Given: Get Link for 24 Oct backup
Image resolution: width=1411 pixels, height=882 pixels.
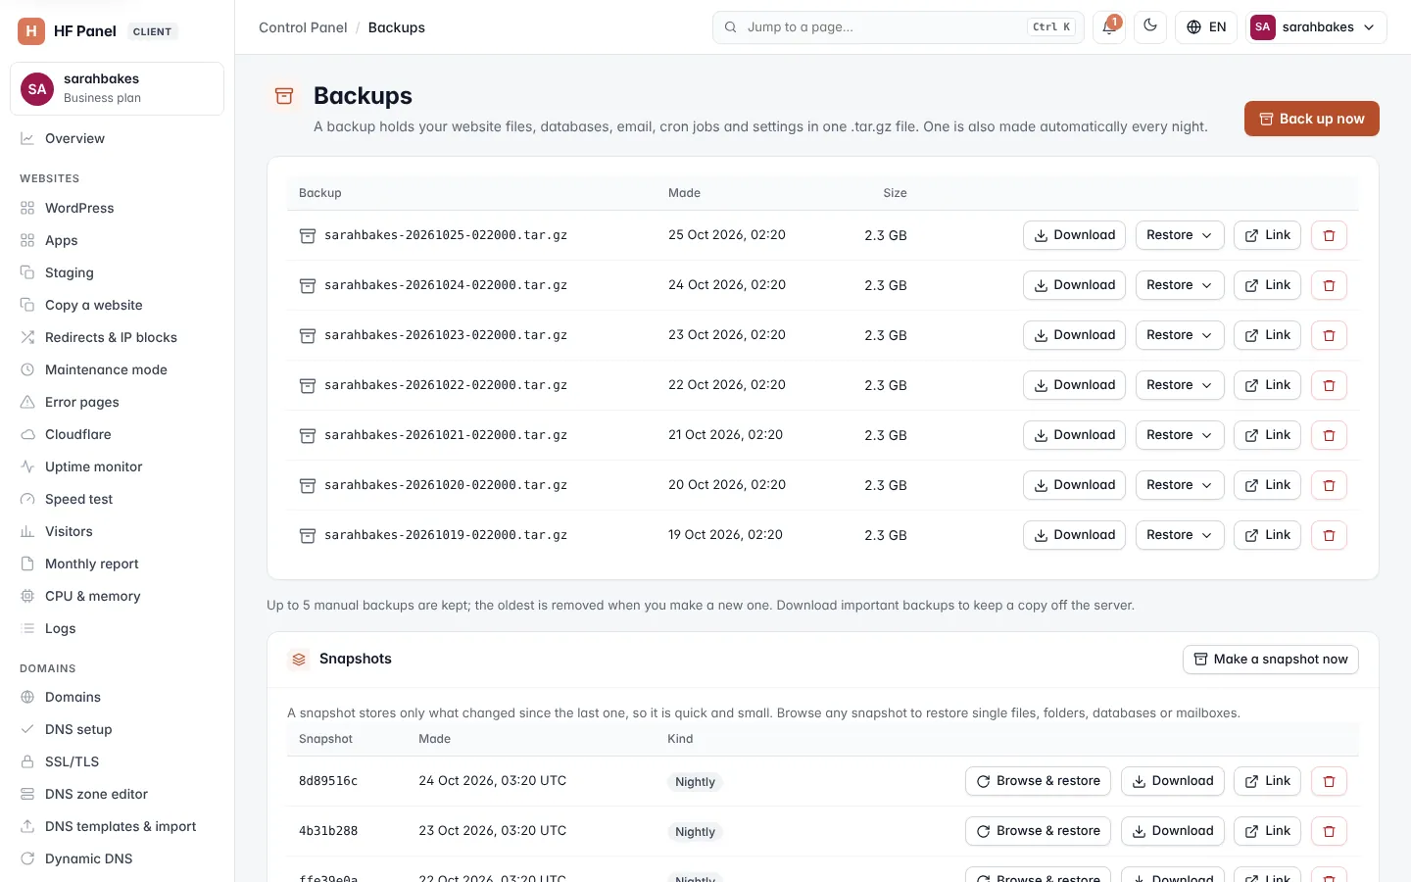Looking at the screenshot, I should click(1267, 285).
